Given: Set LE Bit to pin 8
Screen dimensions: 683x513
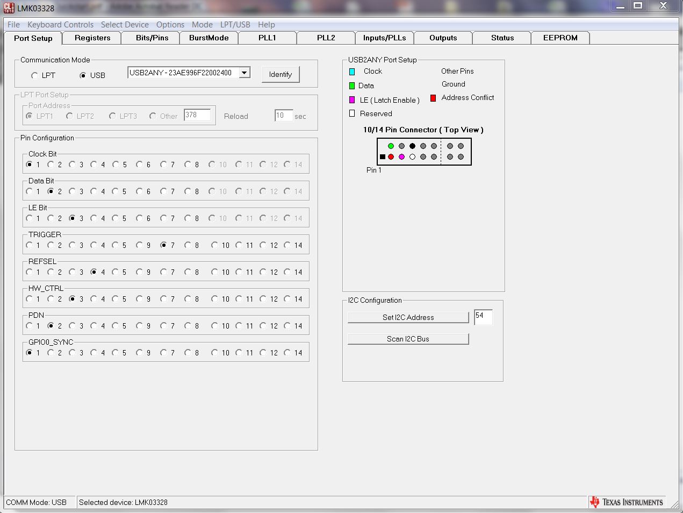Looking at the screenshot, I should 188,218.
